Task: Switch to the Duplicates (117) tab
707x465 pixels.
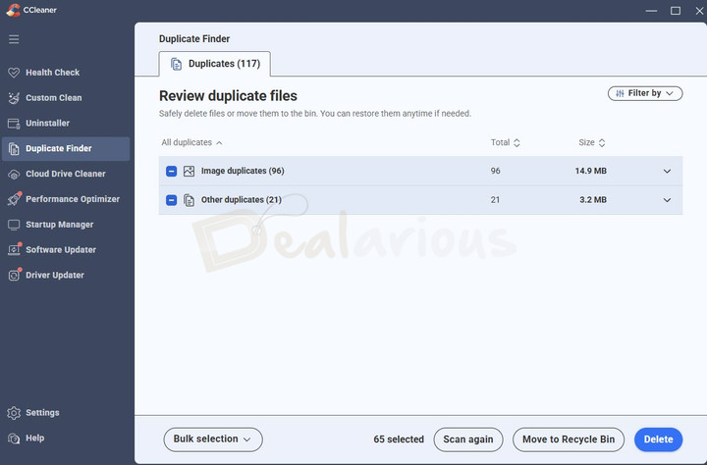Action: 215,64
